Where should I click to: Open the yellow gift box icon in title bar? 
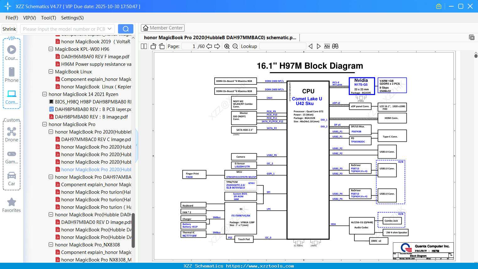click(439, 6)
